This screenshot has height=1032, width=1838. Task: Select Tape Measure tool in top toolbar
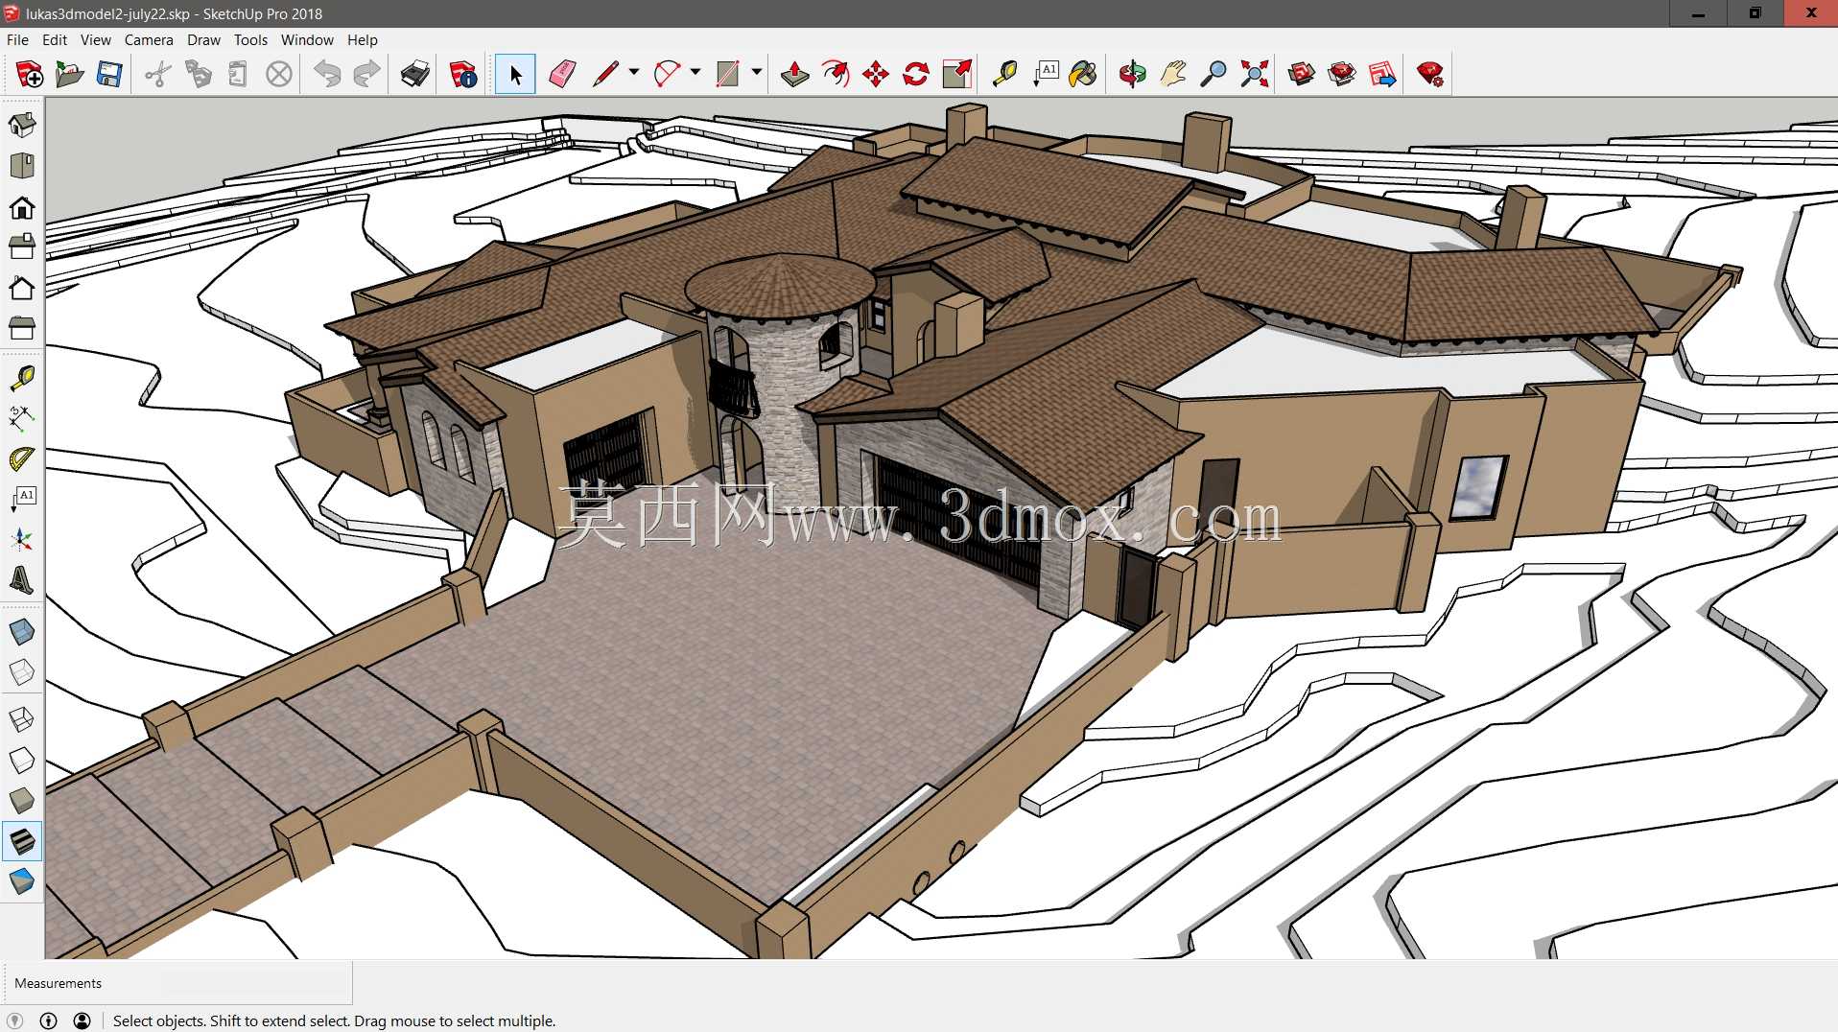[1004, 74]
